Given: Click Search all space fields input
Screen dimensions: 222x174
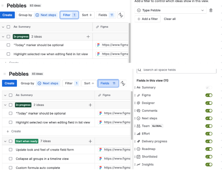Looking at the screenshot, I should coord(176,70).
